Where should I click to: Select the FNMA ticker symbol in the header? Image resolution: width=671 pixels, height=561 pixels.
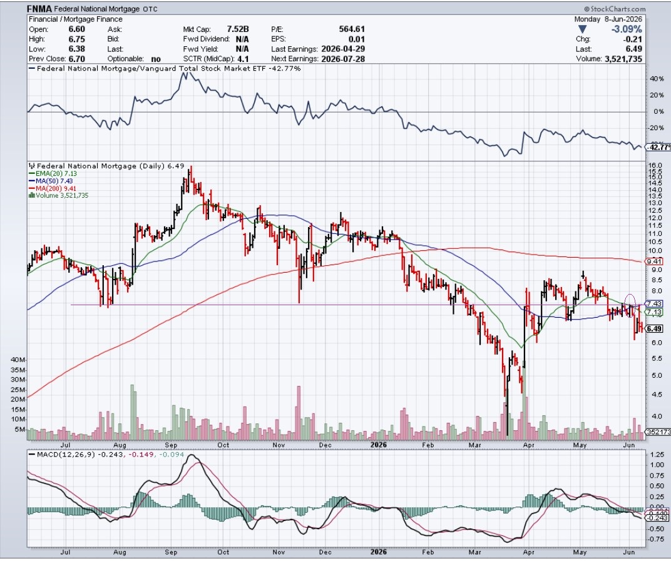click(39, 9)
